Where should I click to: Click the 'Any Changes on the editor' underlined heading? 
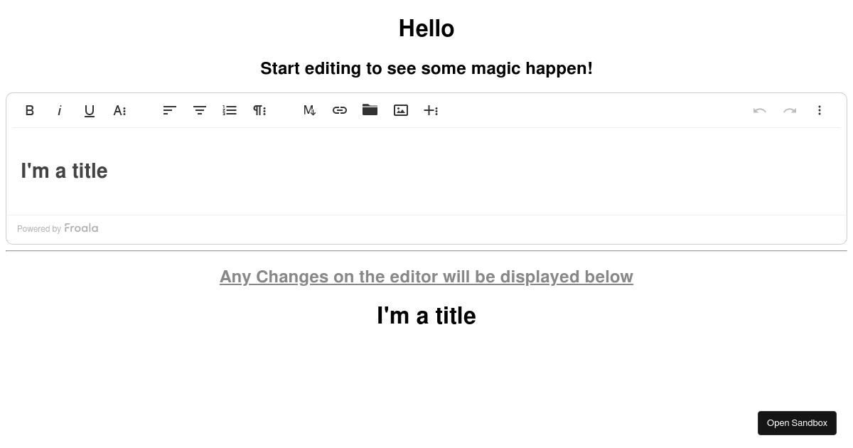pyautogui.click(x=426, y=277)
